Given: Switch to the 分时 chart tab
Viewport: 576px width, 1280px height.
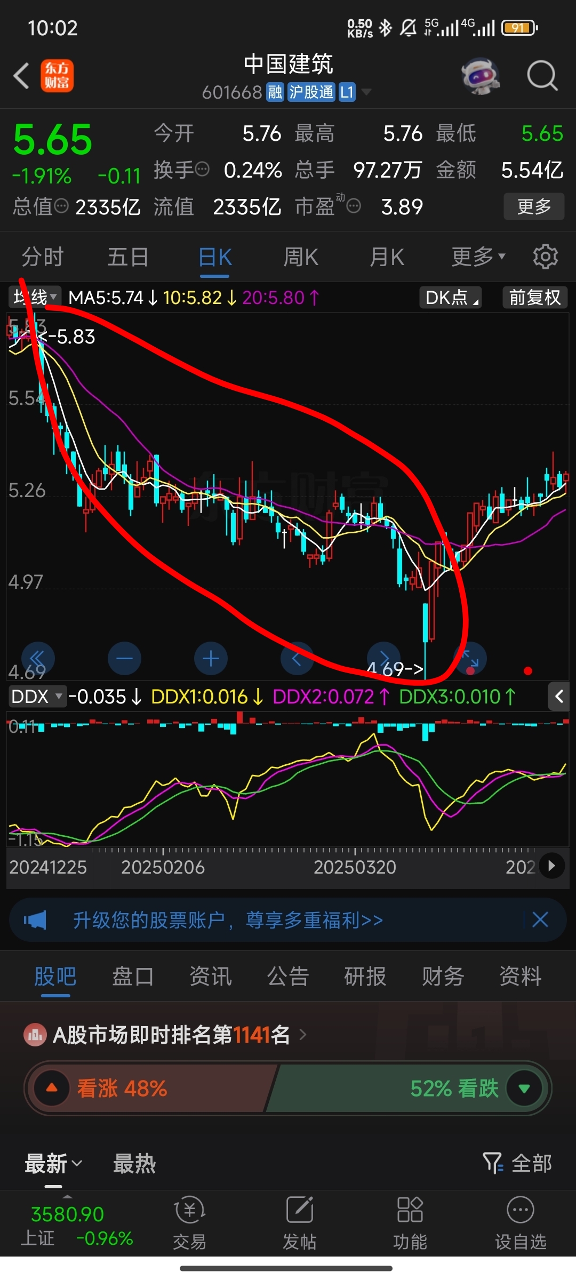Looking at the screenshot, I should pos(43,257).
